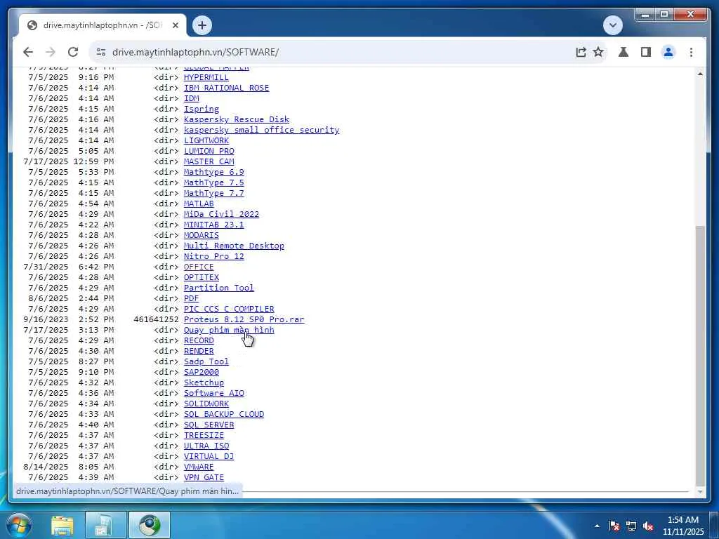Viewport: 719px width, 539px height.
Task: Open the SOLIDWORK folder link
Action: (x=206, y=404)
